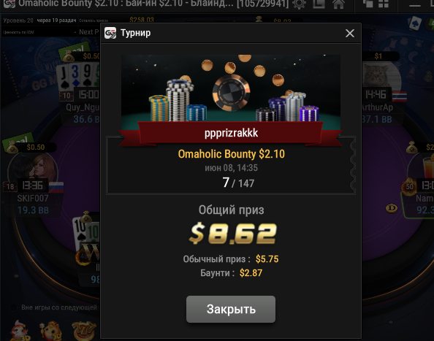Click the $0.50 bounty bag above SKIF007

pos(12,147)
